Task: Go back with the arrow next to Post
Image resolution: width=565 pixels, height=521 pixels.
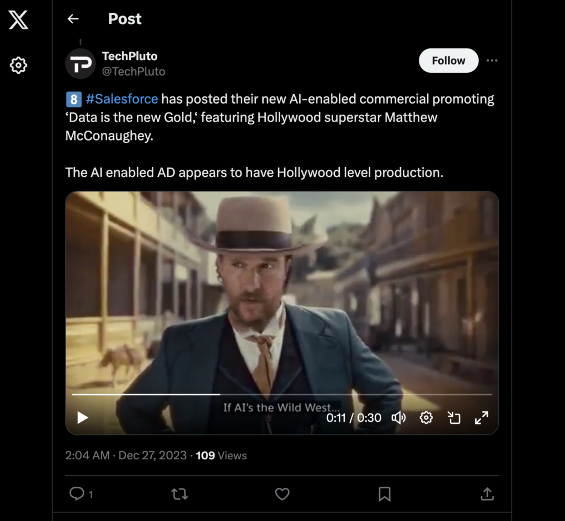Action: click(x=73, y=19)
